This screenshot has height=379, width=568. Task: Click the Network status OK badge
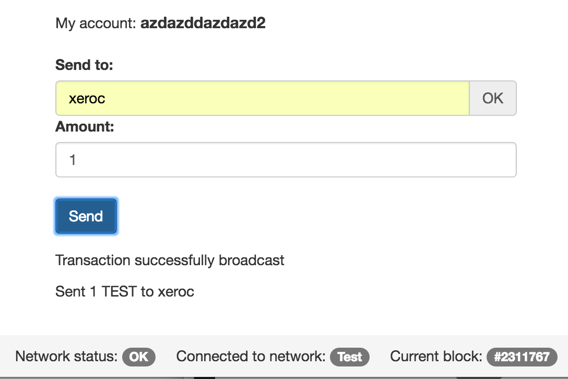tap(139, 357)
